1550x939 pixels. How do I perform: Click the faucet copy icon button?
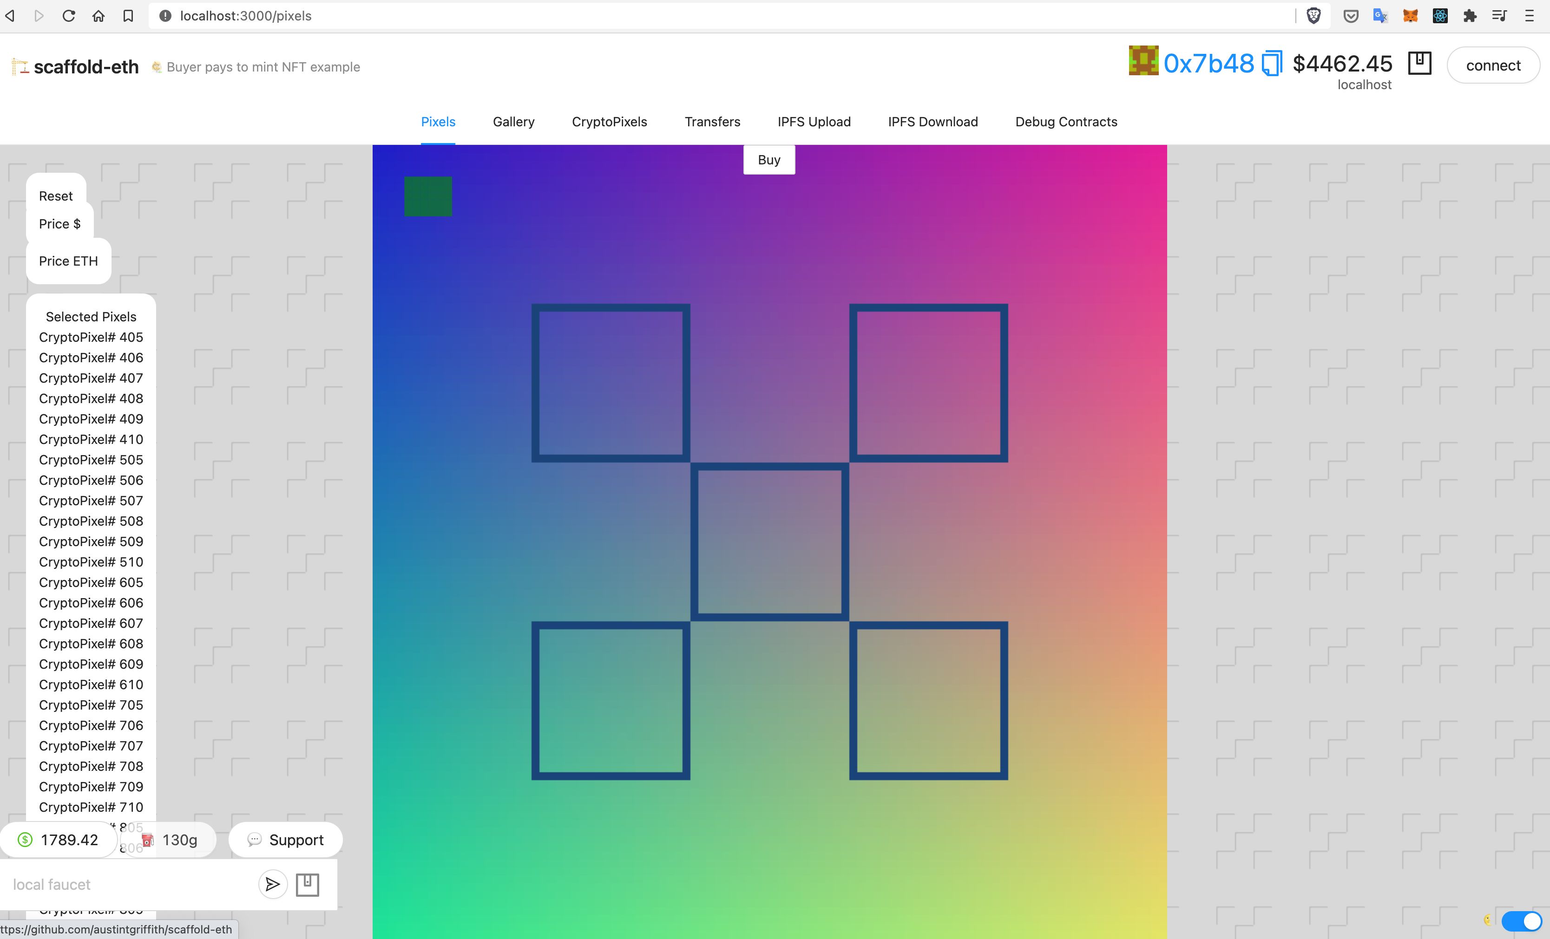pyautogui.click(x=307, y=884)
